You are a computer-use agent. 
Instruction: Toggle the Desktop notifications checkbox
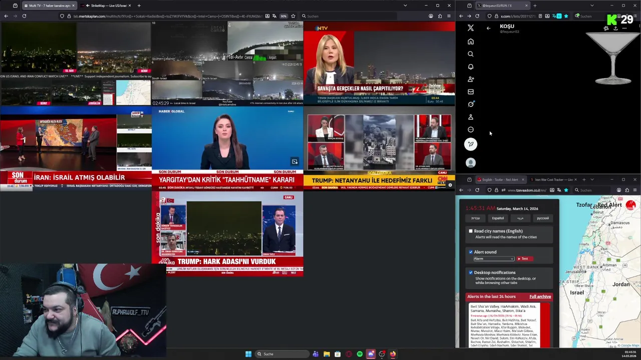click(470, 272)
